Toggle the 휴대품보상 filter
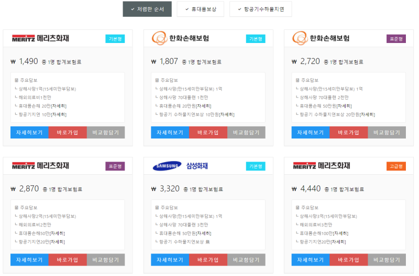The height and width of the screenshot is (276, 419). tap(201, 9)
